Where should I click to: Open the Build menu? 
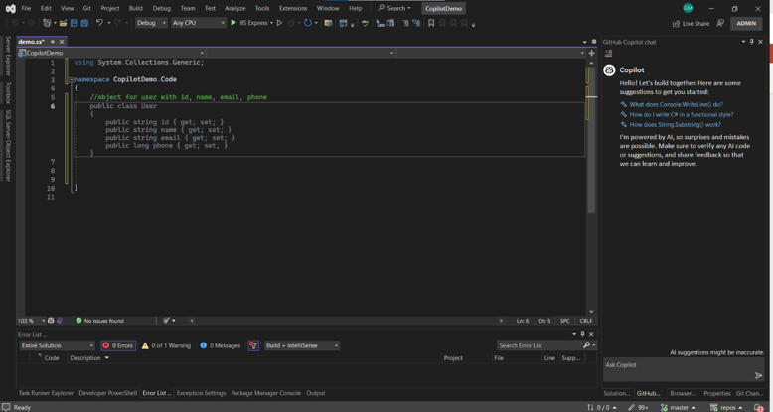135,8
